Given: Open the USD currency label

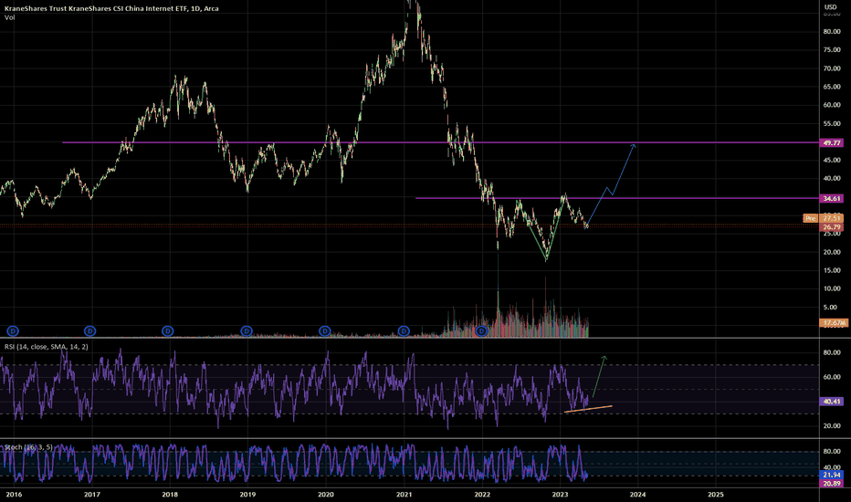Looking at the screenshot, I should [830, 7].
